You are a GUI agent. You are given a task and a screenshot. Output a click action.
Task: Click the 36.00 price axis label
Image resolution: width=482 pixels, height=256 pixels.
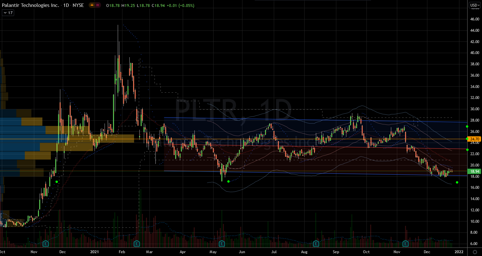point(475,75)
